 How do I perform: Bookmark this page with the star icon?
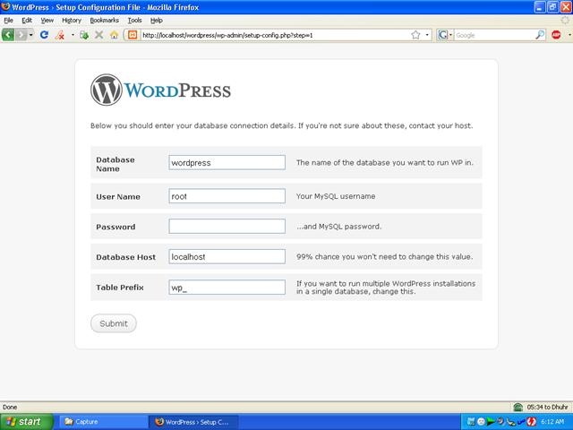tap(415, 35)
